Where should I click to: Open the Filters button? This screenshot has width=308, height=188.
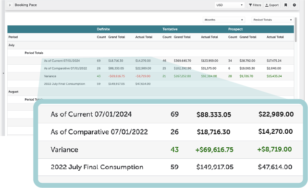pos(255,5)
